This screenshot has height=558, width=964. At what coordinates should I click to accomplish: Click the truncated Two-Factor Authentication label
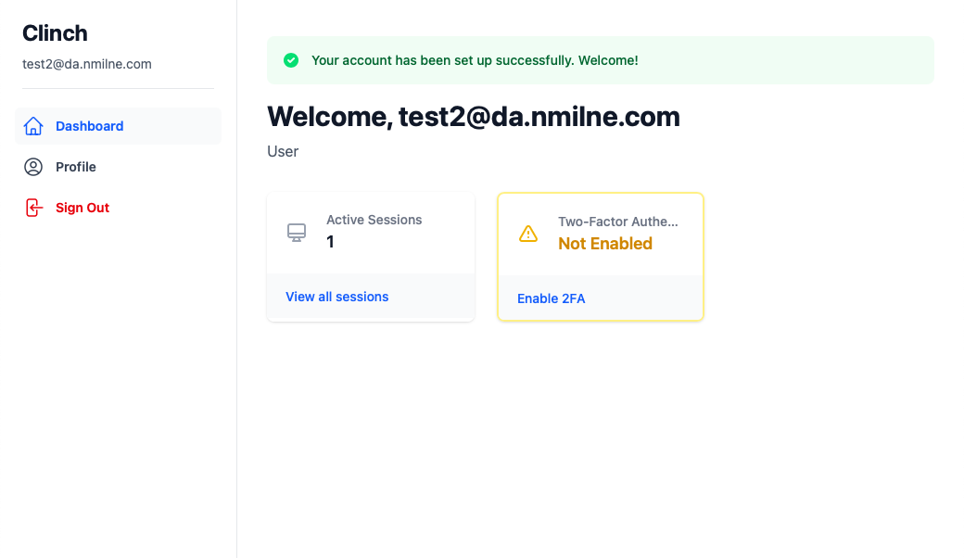click(618, 222)
